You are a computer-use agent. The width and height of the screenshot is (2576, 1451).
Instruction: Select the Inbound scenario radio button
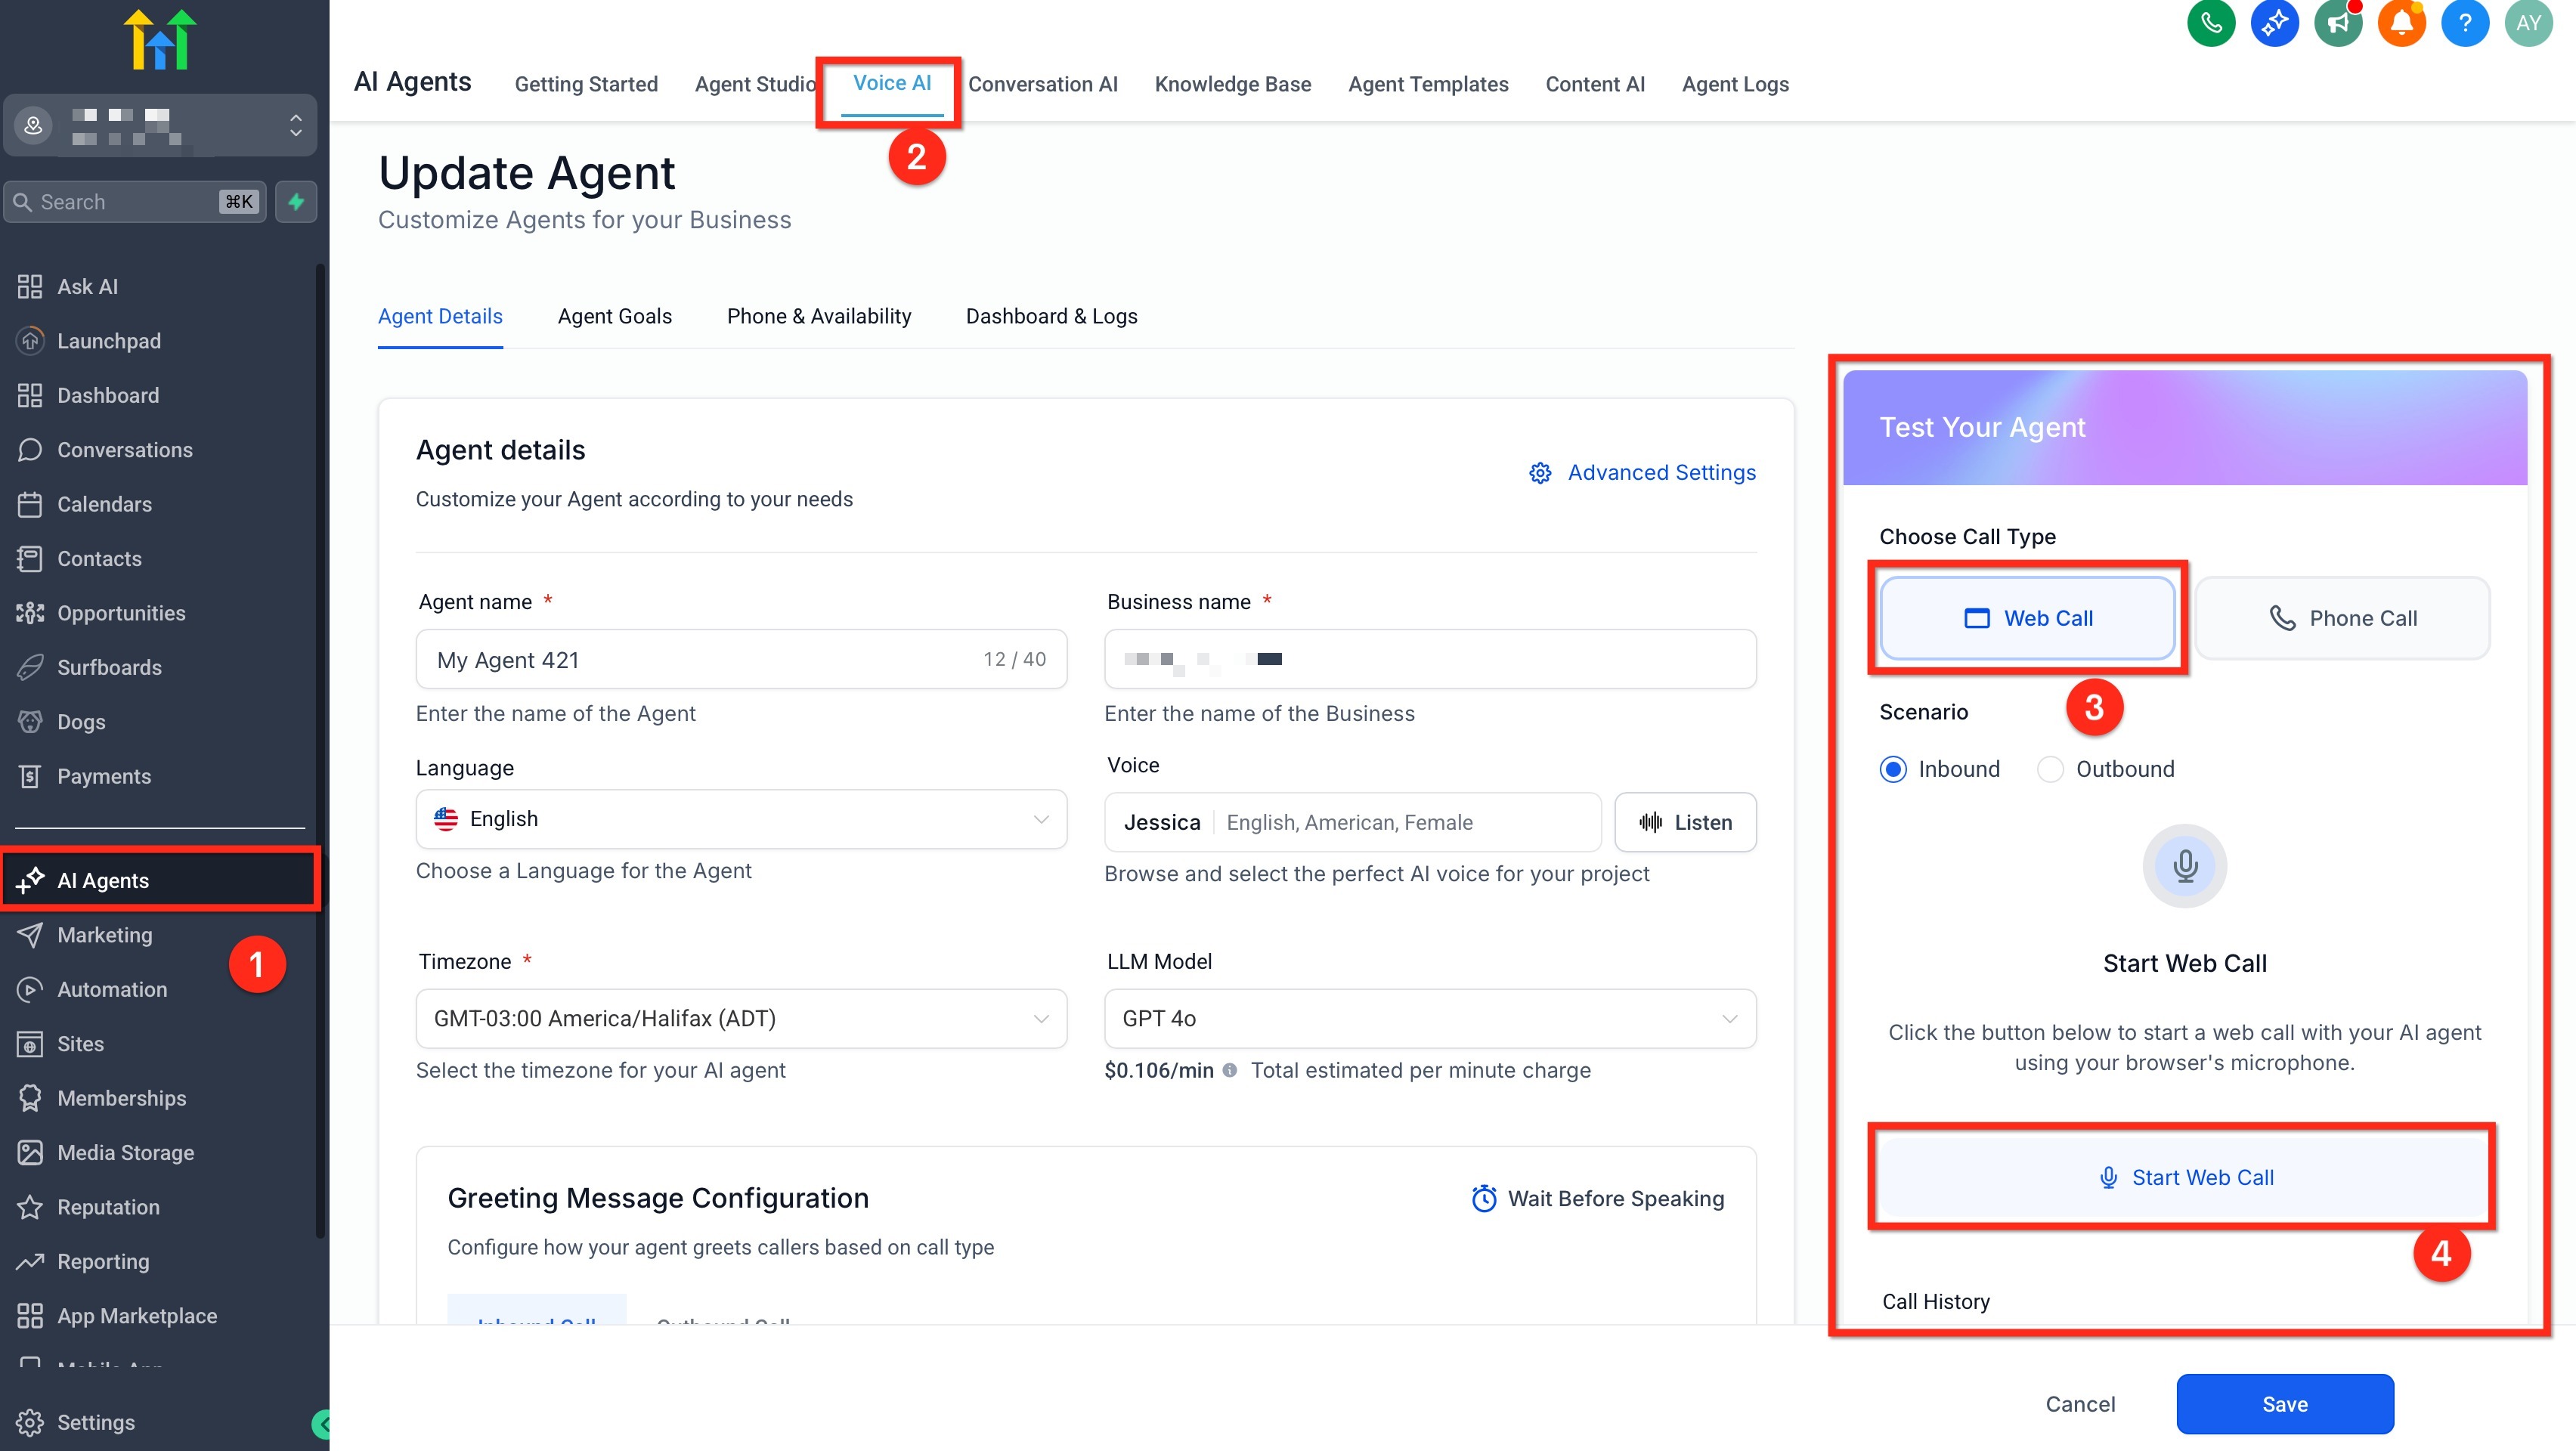click(x=1893, y=769)
